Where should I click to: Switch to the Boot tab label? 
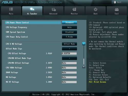click(95, 14)
